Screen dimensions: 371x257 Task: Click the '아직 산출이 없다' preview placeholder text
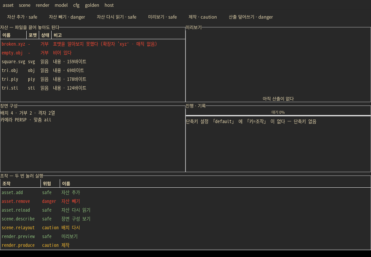click(278, 98)
